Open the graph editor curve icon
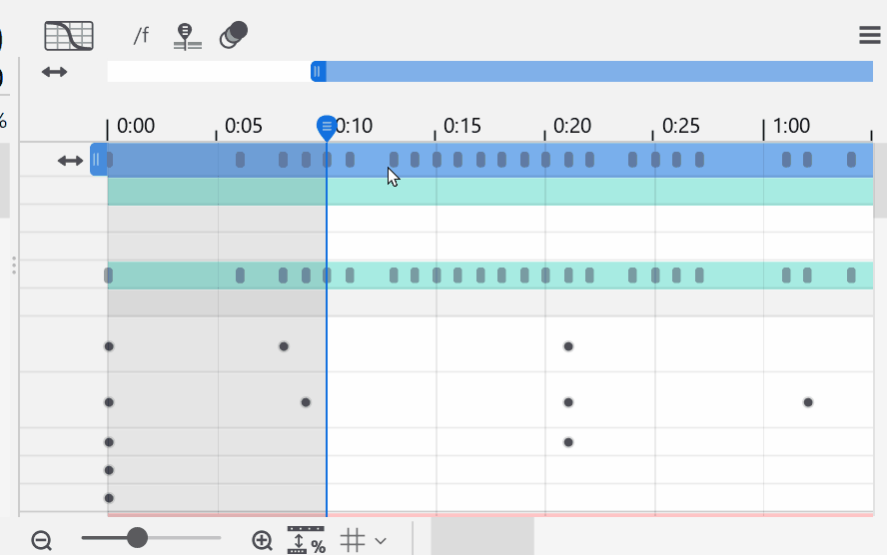Screen dimensions: 887x555 [x=69, y=36]
